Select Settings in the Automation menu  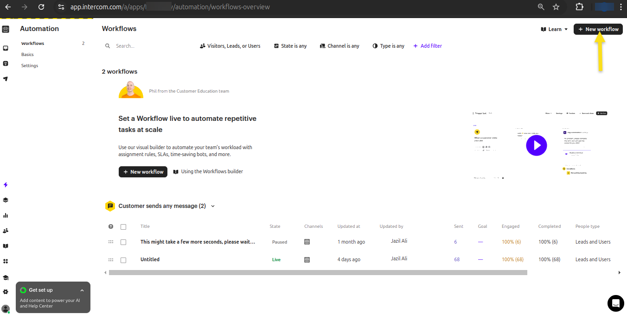30,66
